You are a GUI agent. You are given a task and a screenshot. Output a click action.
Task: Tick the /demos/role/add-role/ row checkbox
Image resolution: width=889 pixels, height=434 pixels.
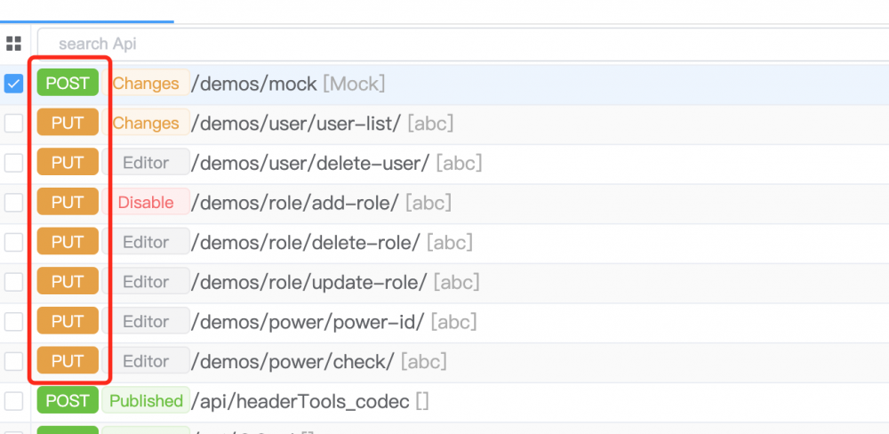pyautogui.click(x=13, y=203)
